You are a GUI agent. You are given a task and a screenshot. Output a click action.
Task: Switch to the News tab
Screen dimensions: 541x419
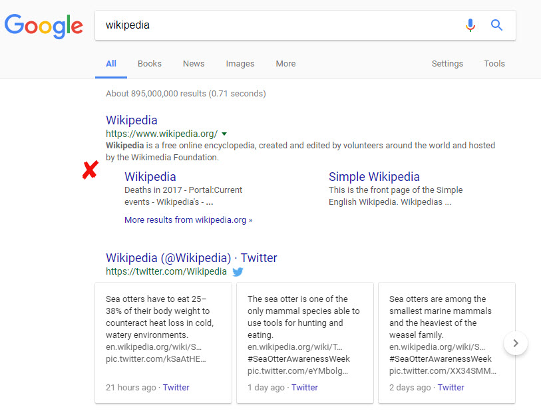tap(194, 64)
